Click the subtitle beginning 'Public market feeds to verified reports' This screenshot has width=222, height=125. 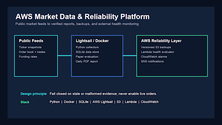point(77,24)
